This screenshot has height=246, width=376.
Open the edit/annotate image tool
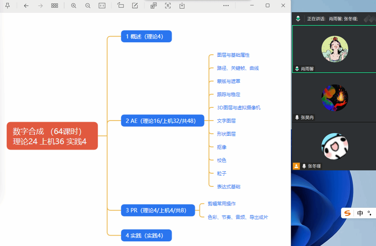[135, 6]
